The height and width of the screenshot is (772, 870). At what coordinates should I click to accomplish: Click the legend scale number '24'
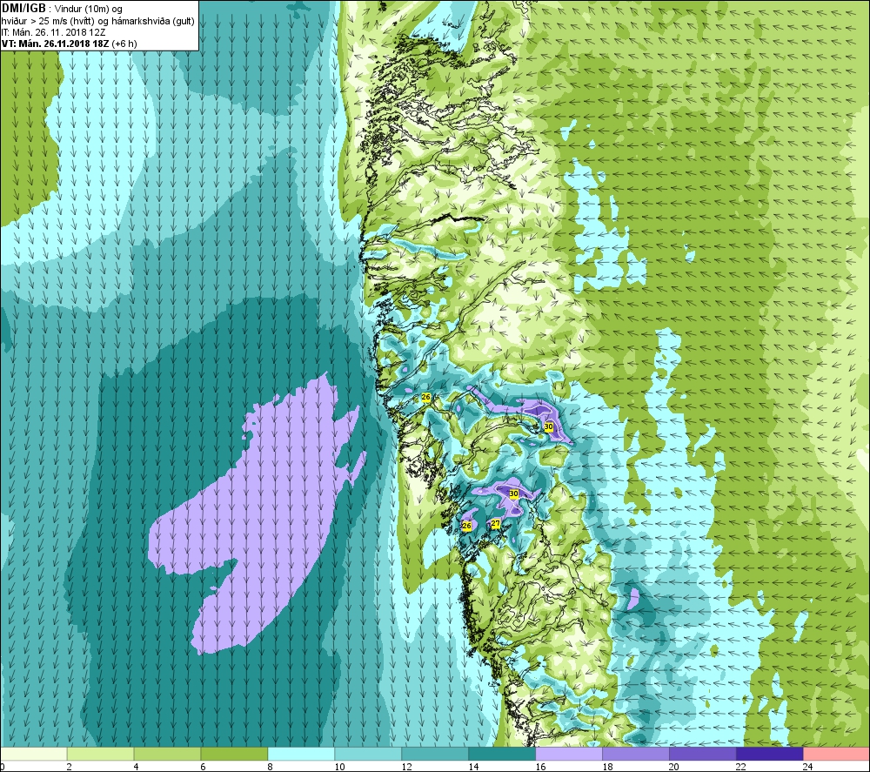tap(808, 767)
